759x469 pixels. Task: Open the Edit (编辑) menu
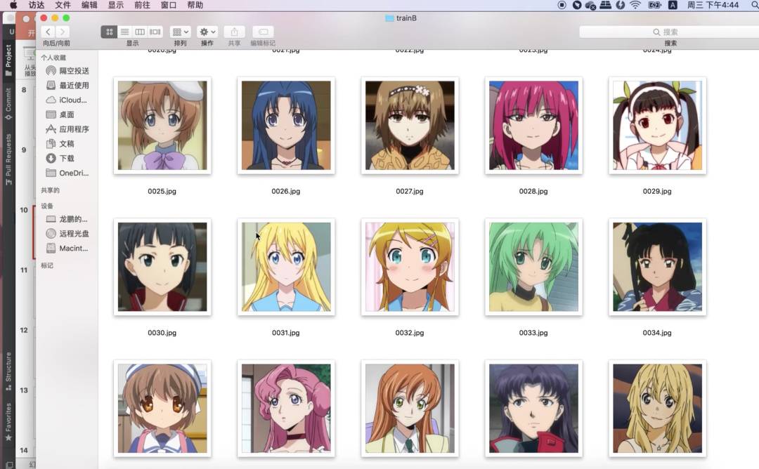click(x=89, y=5)
